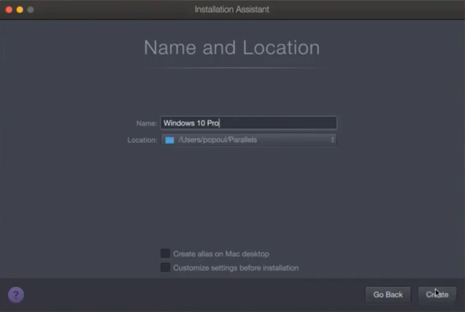
Task: Click the 'Name and Location' heading
Action: 232,48
